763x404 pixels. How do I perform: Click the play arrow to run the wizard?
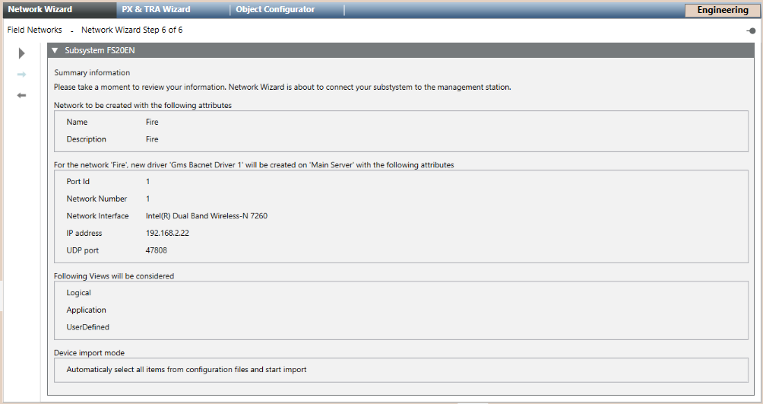(x=22, y=53)
